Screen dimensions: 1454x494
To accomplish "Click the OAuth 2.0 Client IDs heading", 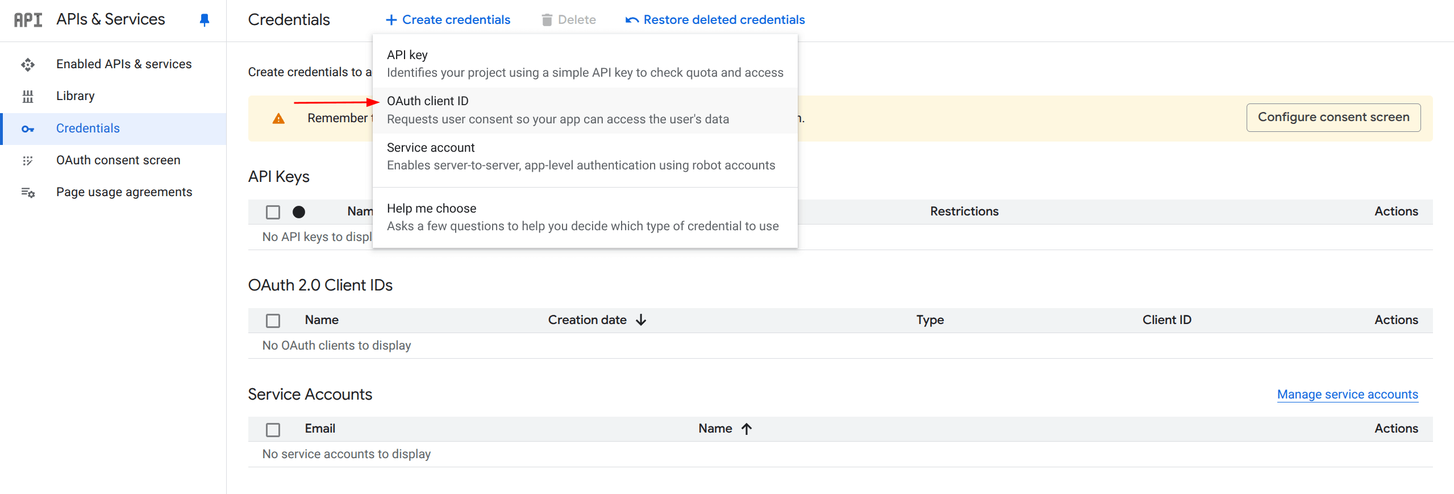I will (x=320, y=285).
